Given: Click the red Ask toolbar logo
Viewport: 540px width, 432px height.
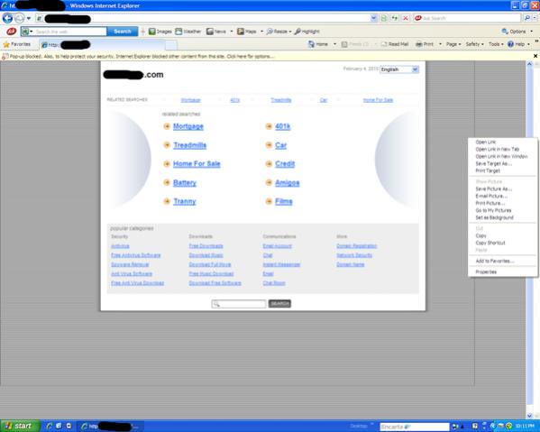Looking at the screenshot, I should click(x=11, y=32).
